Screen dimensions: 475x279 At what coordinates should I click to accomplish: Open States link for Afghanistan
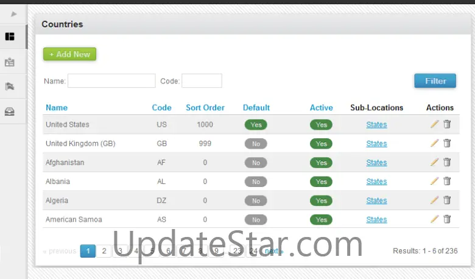point(376,163)
